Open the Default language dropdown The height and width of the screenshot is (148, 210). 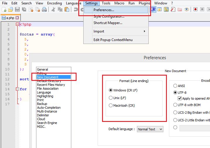coord(150,129)
